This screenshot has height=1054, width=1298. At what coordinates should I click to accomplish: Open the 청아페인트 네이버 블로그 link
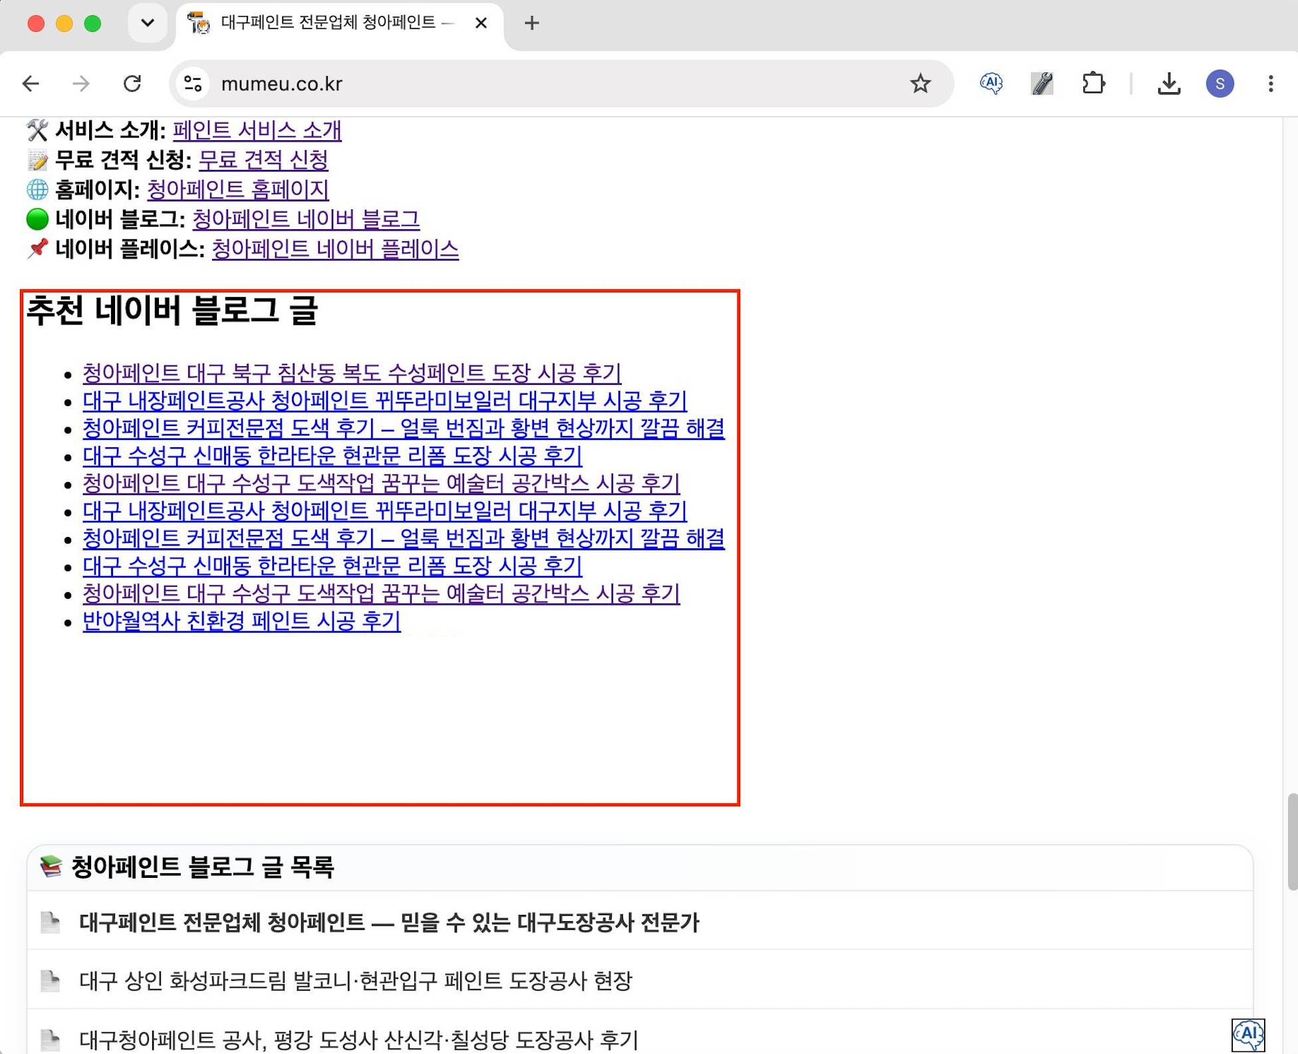(x=306, y=219)
